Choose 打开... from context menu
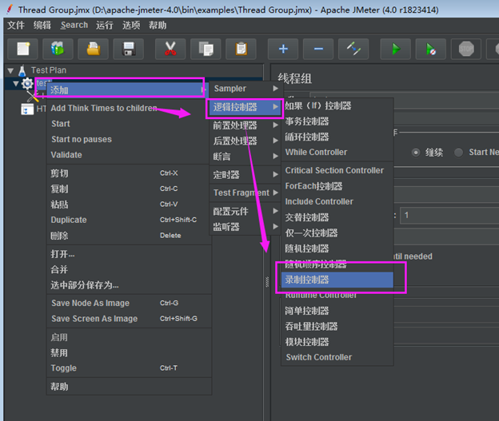 point(130,254)
